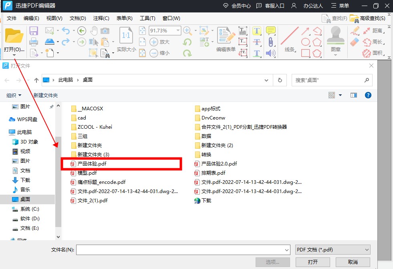Toggle the preview pane in file dialog
The width and height of the screenshot is (393, 269).
pyautogui.click(x=354, y=95)
